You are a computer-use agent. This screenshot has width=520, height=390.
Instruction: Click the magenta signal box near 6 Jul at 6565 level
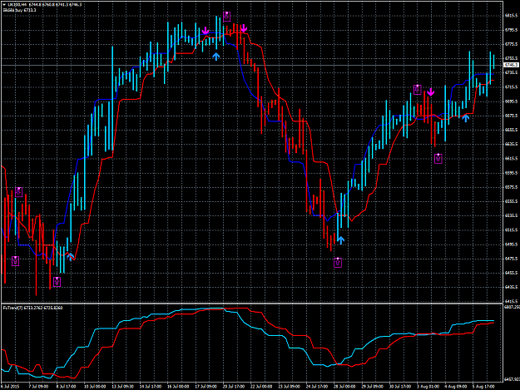click(x=18, y=192)
